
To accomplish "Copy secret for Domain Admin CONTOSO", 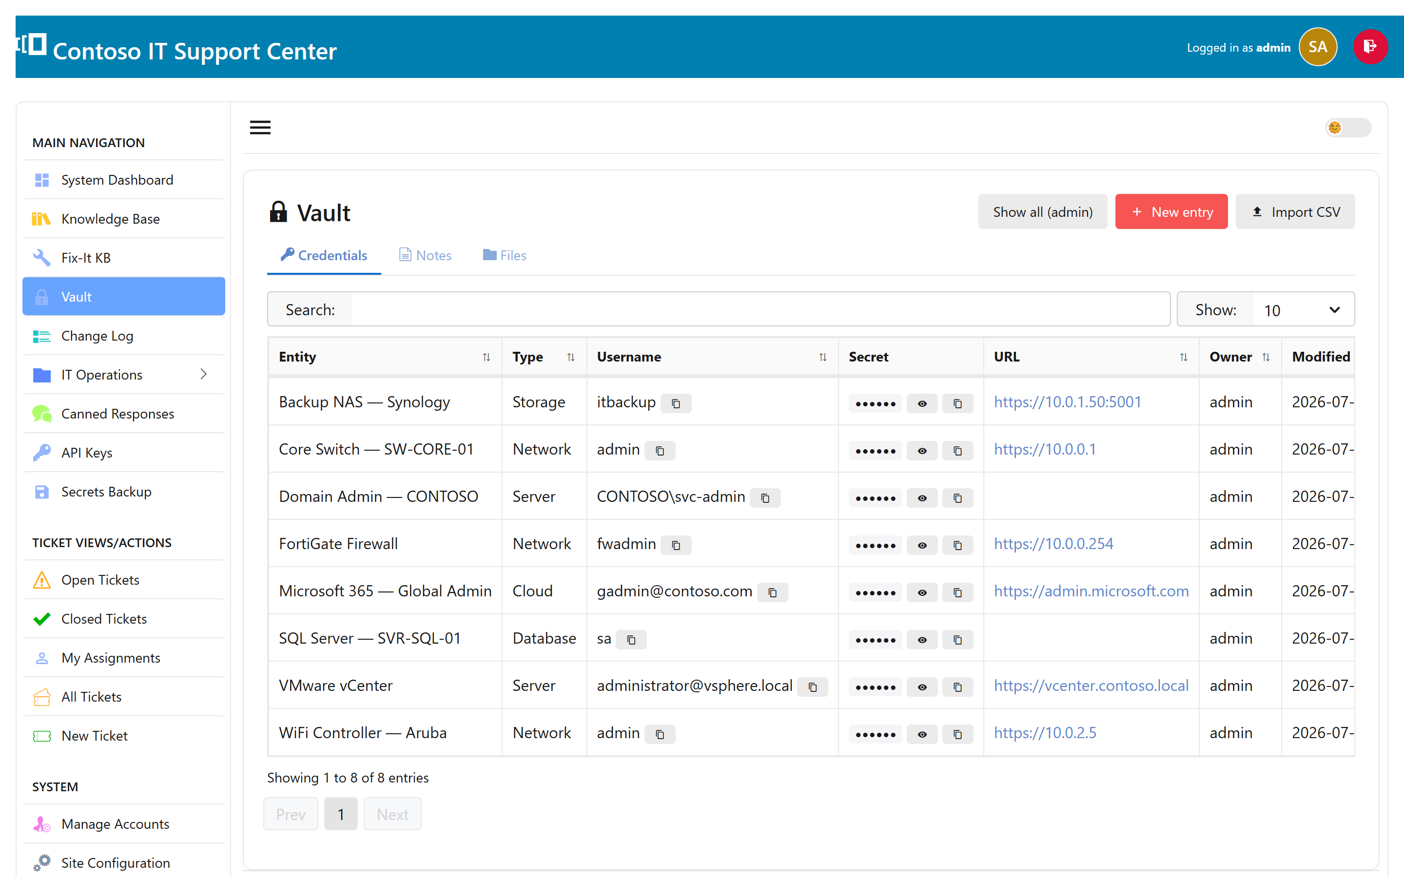I will (x=957, y=497).
